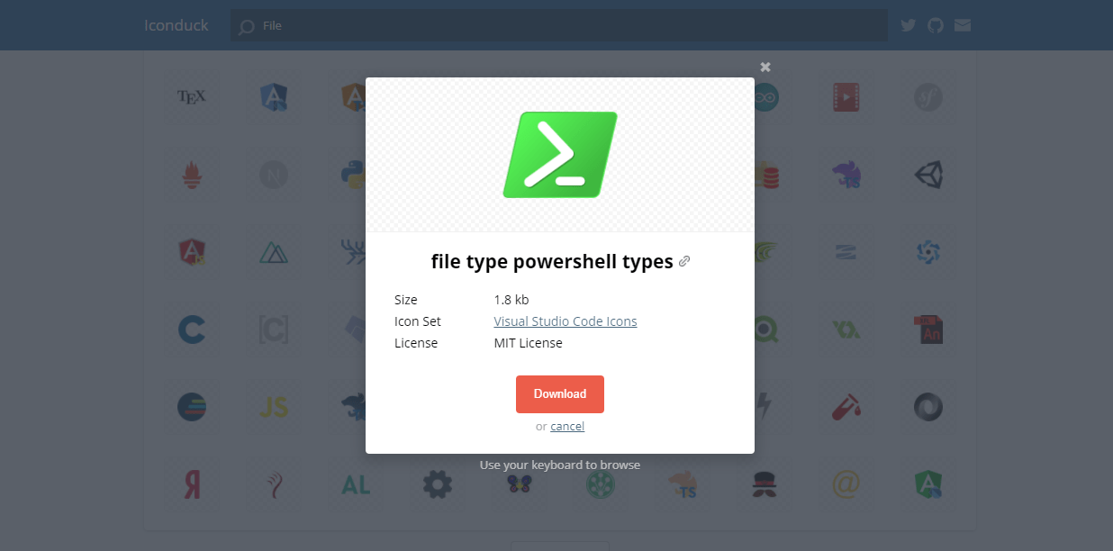Image resolution: width=1113 pixels, height=551 pixels.
Task: Click the PowerShell icon preview image
Action: click(560, 155)
